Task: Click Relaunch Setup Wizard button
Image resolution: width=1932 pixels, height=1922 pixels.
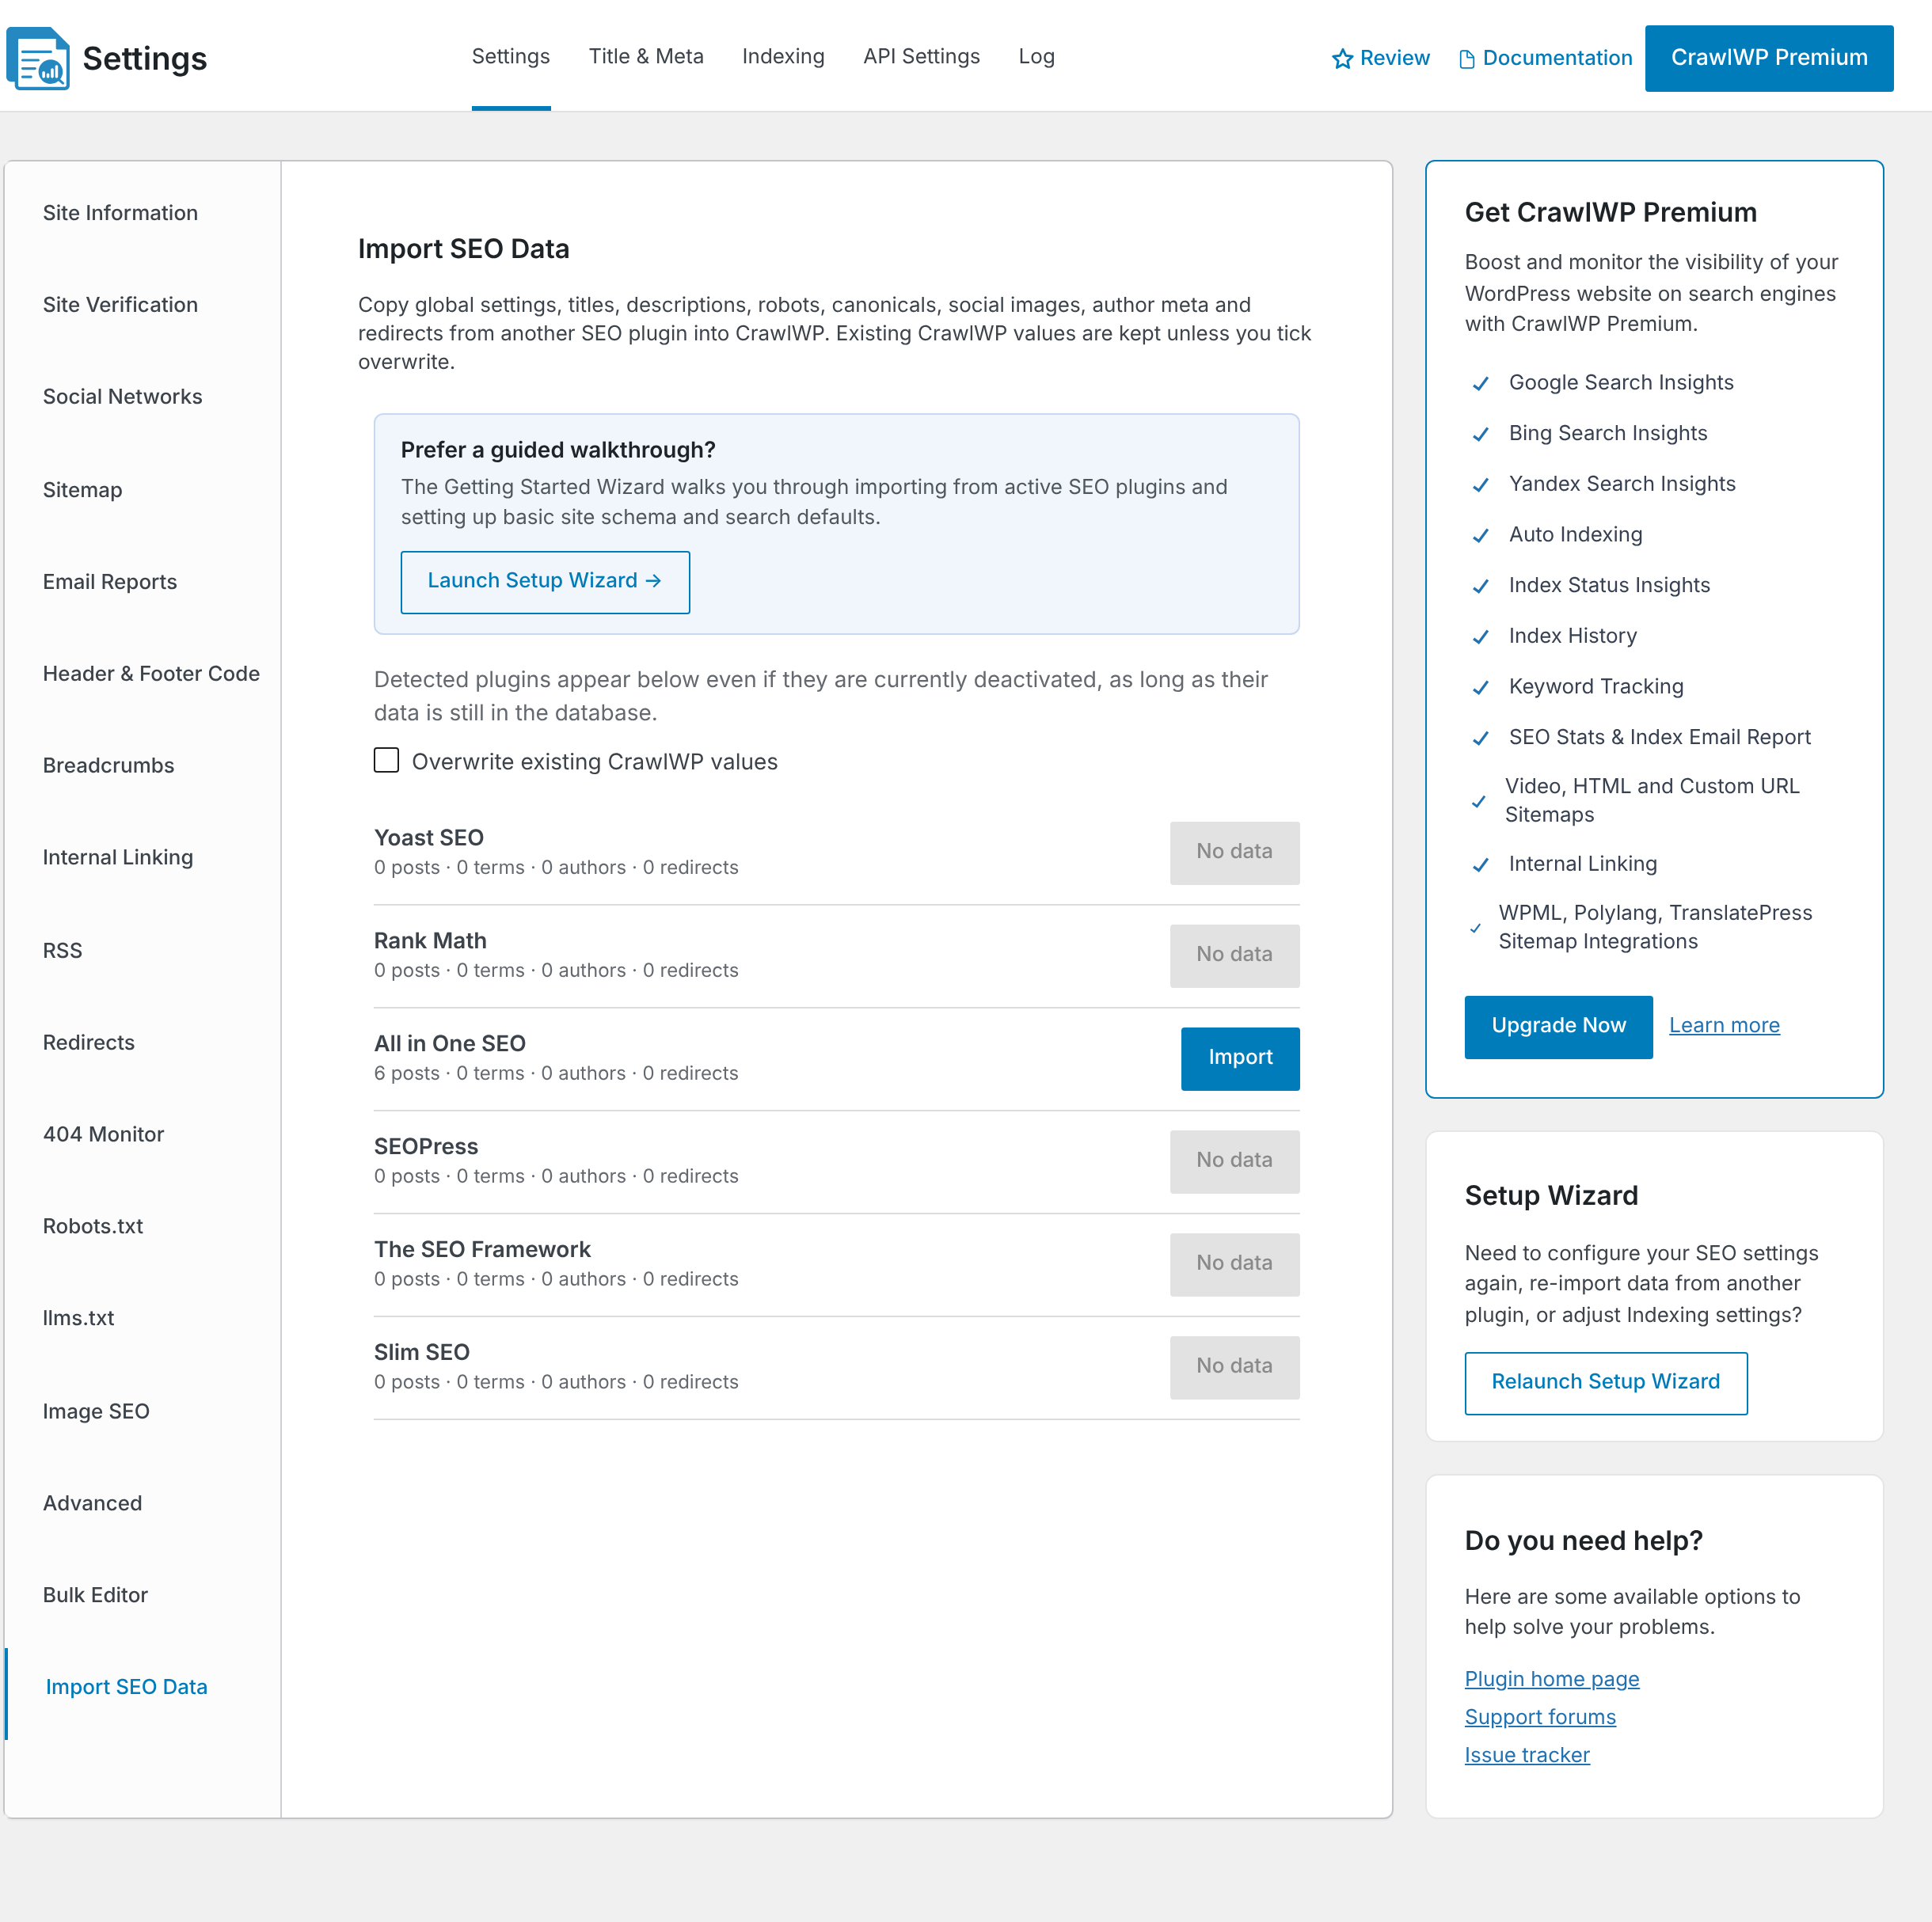Action: point(1605,1382)
